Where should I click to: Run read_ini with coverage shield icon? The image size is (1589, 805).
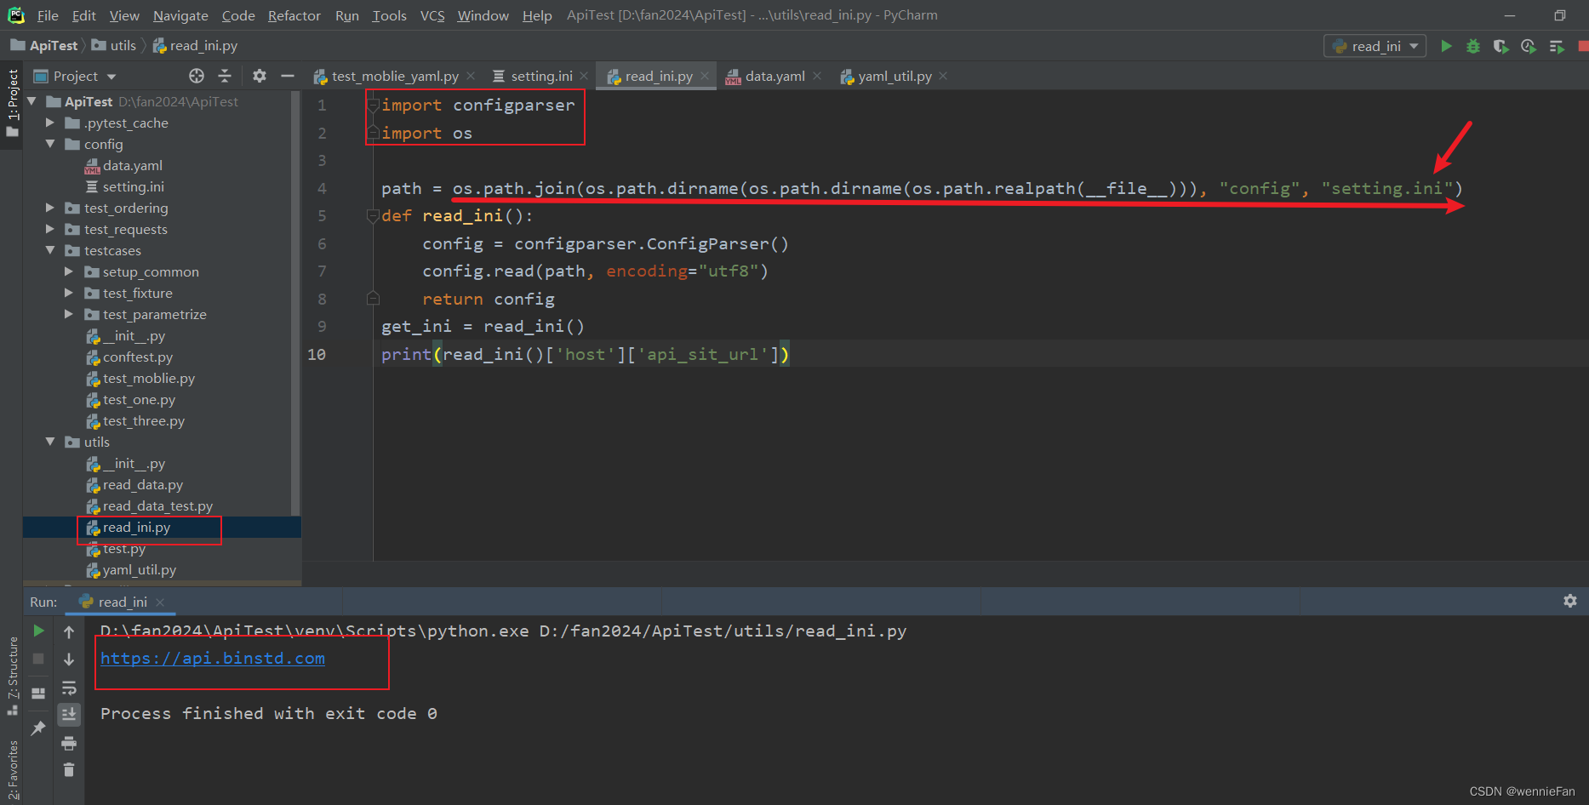[x=1500, y=46]
